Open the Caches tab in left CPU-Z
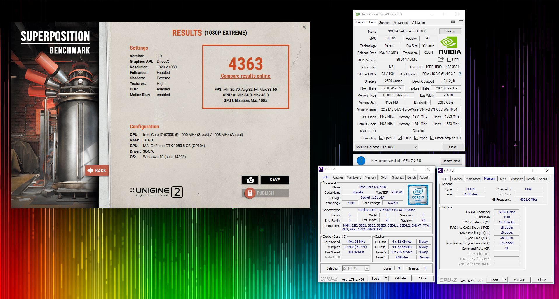Image resolution: width=559 pixels, height=299 pixels. click(338, 177)
